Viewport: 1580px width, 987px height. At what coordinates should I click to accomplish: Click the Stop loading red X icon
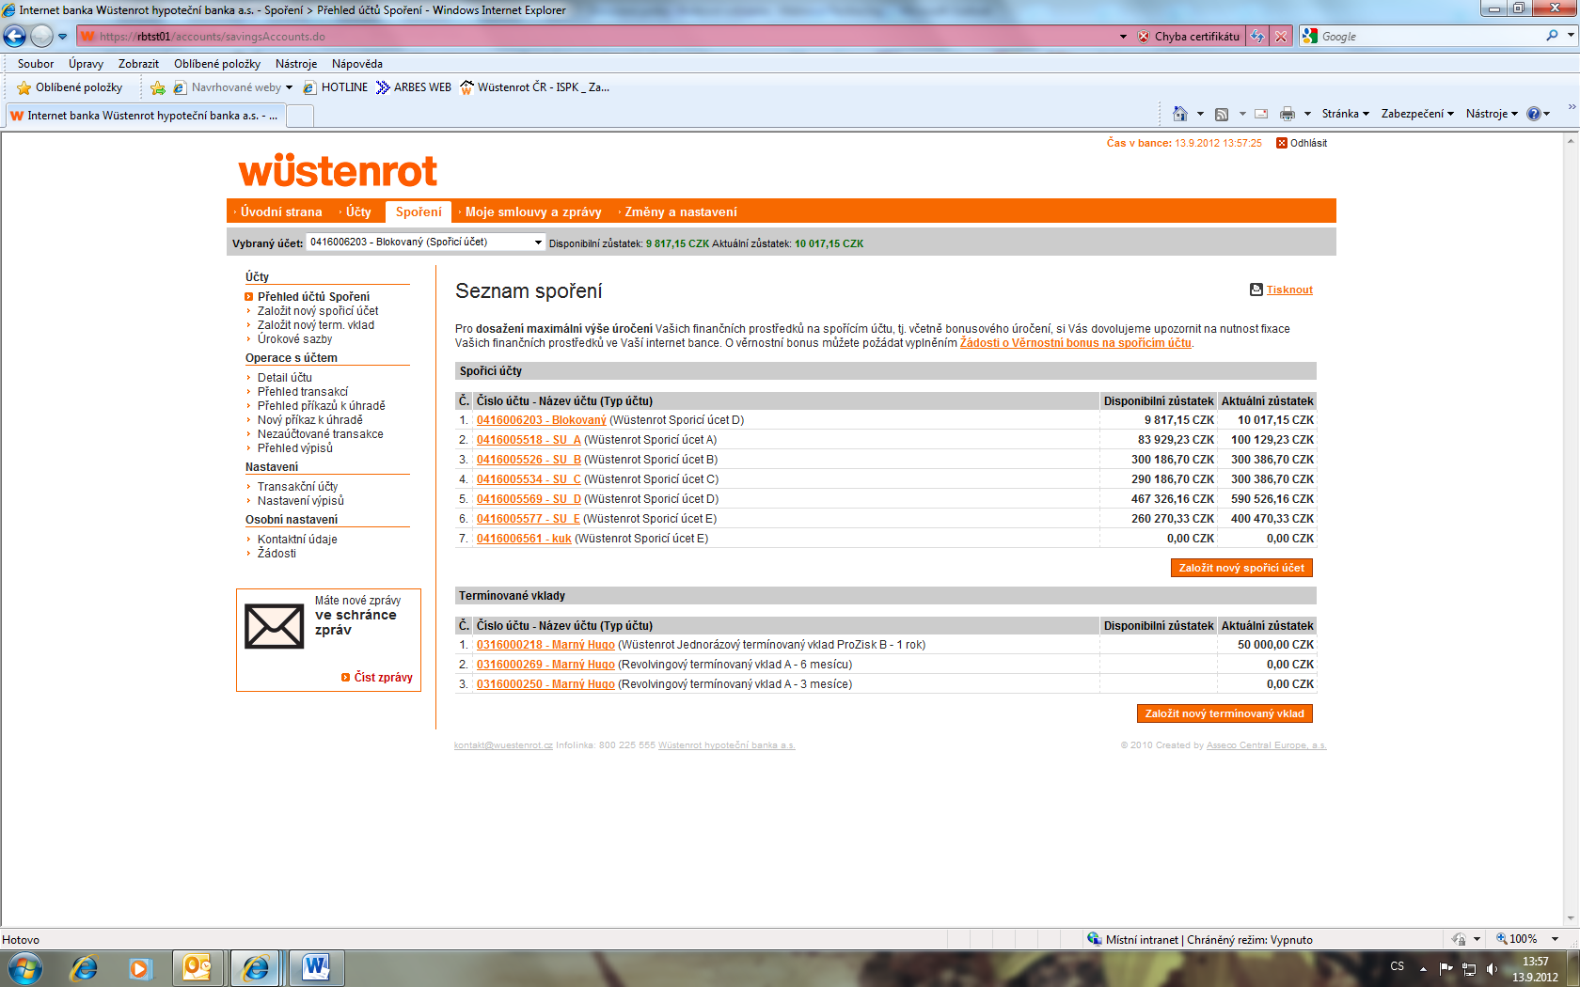[1281, 37]
